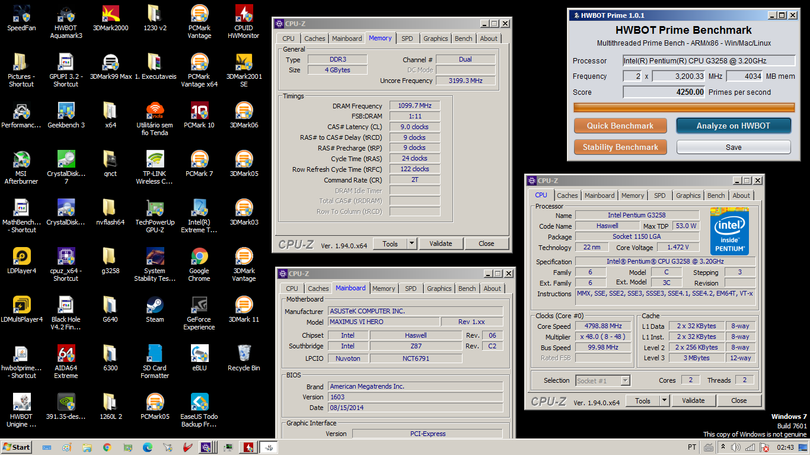Launch AIDA64 Extreme icon
810x455 pixels.
[x=66, y=361]
